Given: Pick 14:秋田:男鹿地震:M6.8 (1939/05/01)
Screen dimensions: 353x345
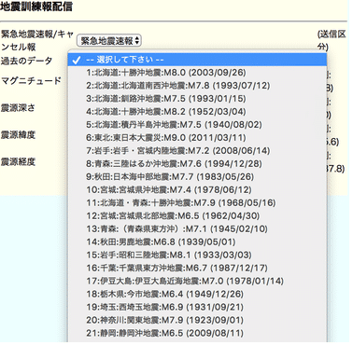Looking at the screenshot, I should (x=197, y=242).
